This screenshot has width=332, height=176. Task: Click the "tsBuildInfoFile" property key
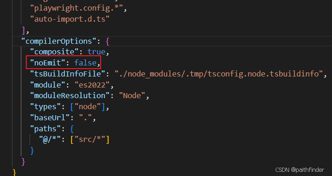[68, 74]
